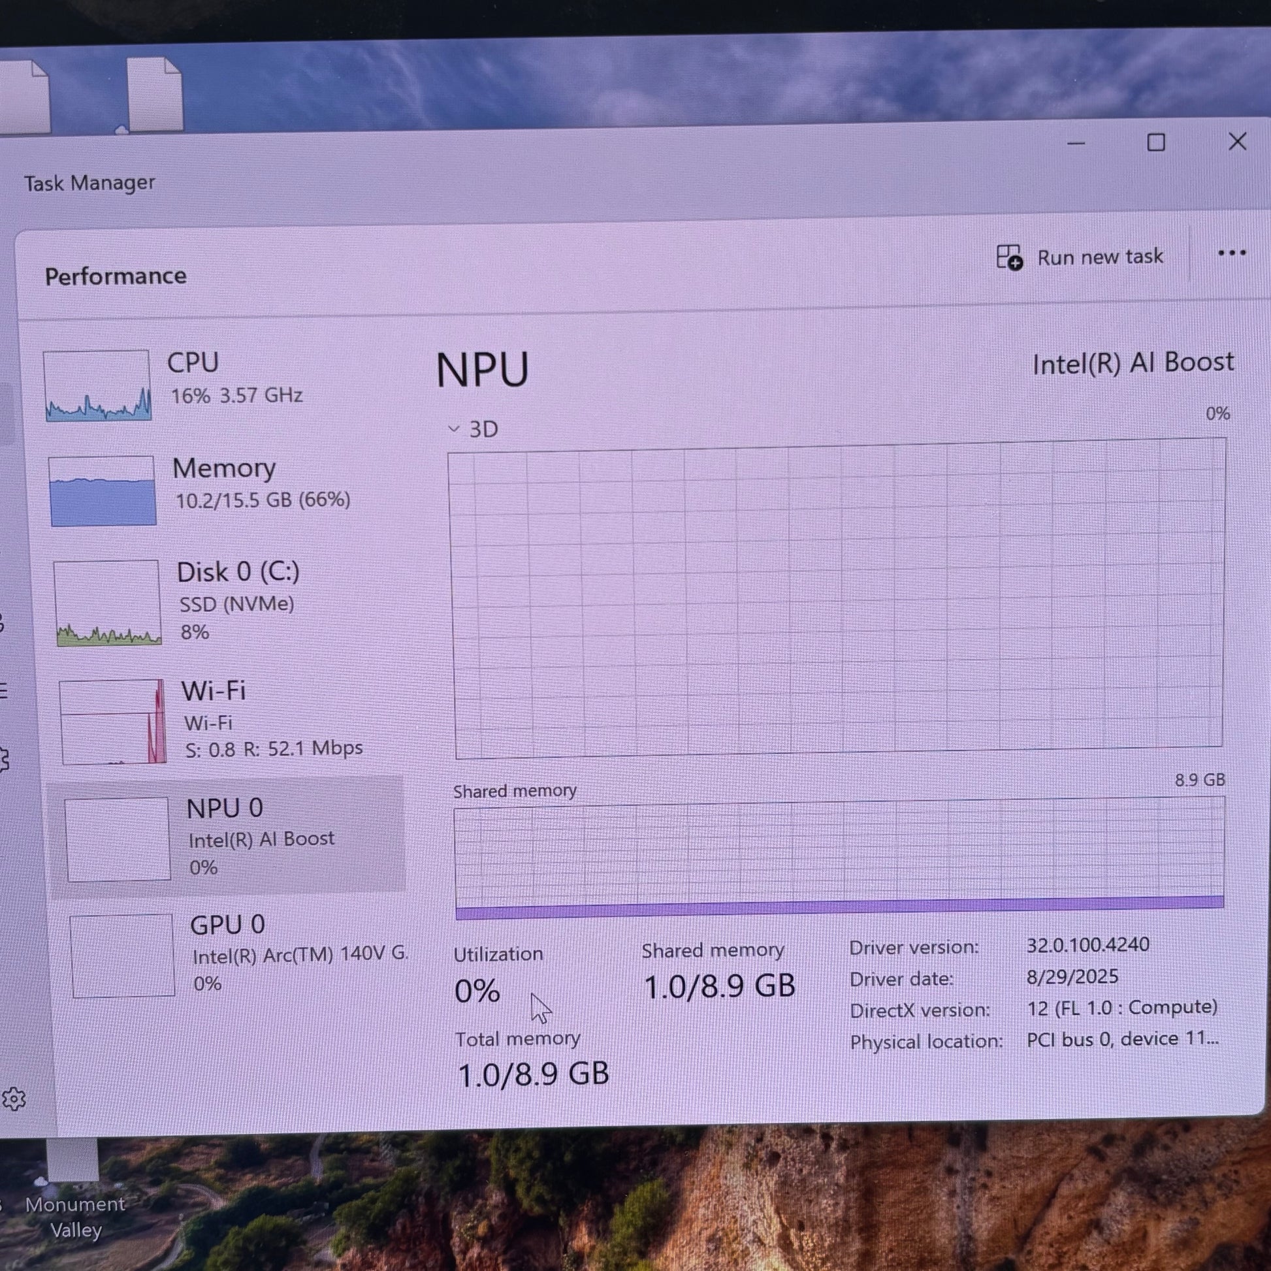Click the Run new task icon

tap(1009, 257)
